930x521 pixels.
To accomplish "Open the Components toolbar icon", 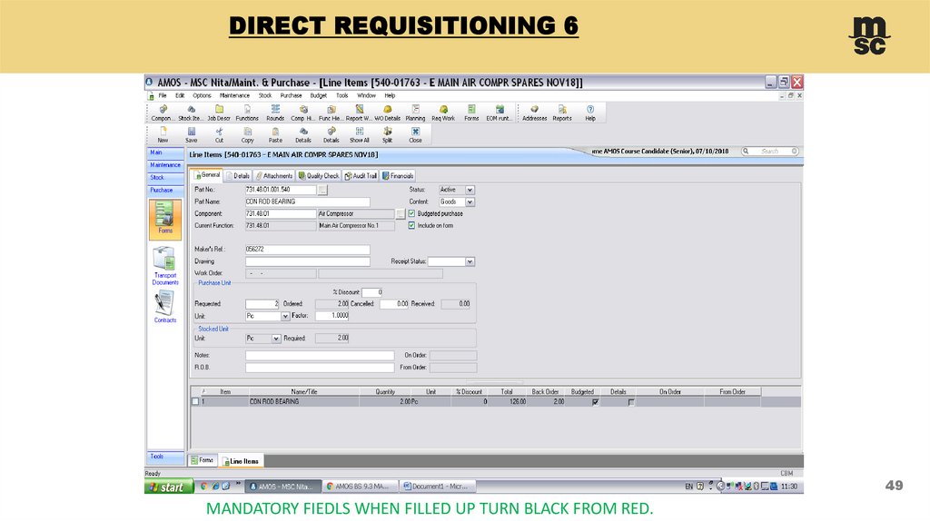I will [162, 113].
